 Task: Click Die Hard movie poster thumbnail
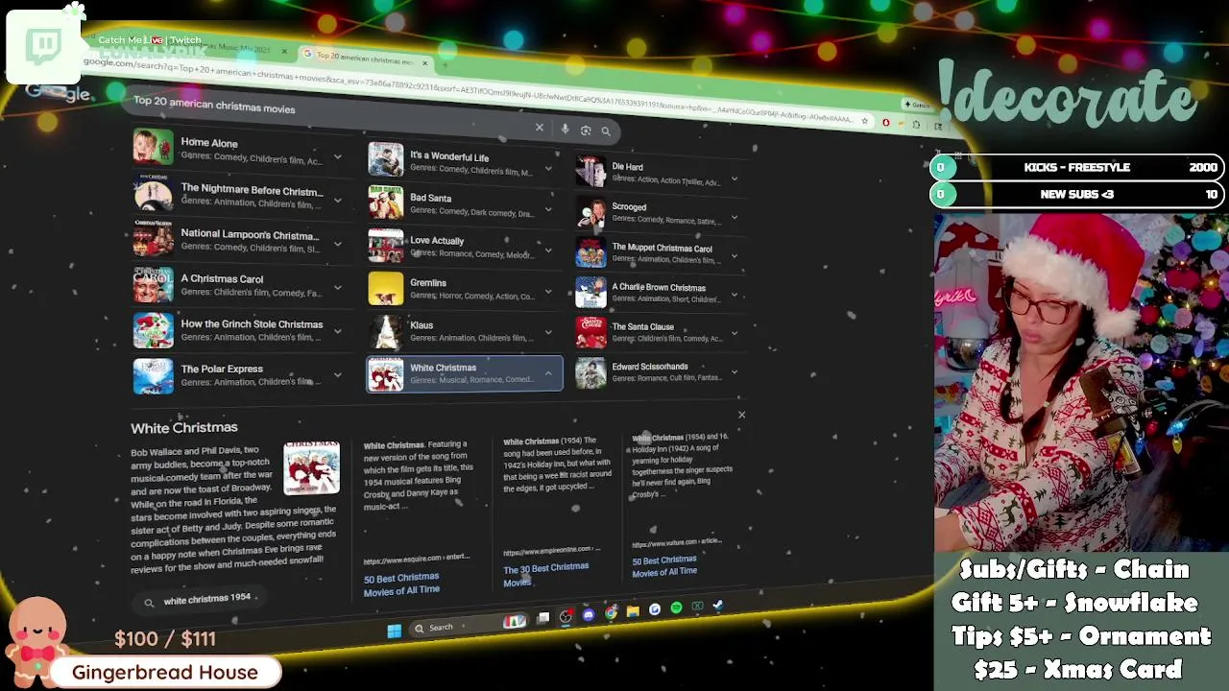pos(590,172)
